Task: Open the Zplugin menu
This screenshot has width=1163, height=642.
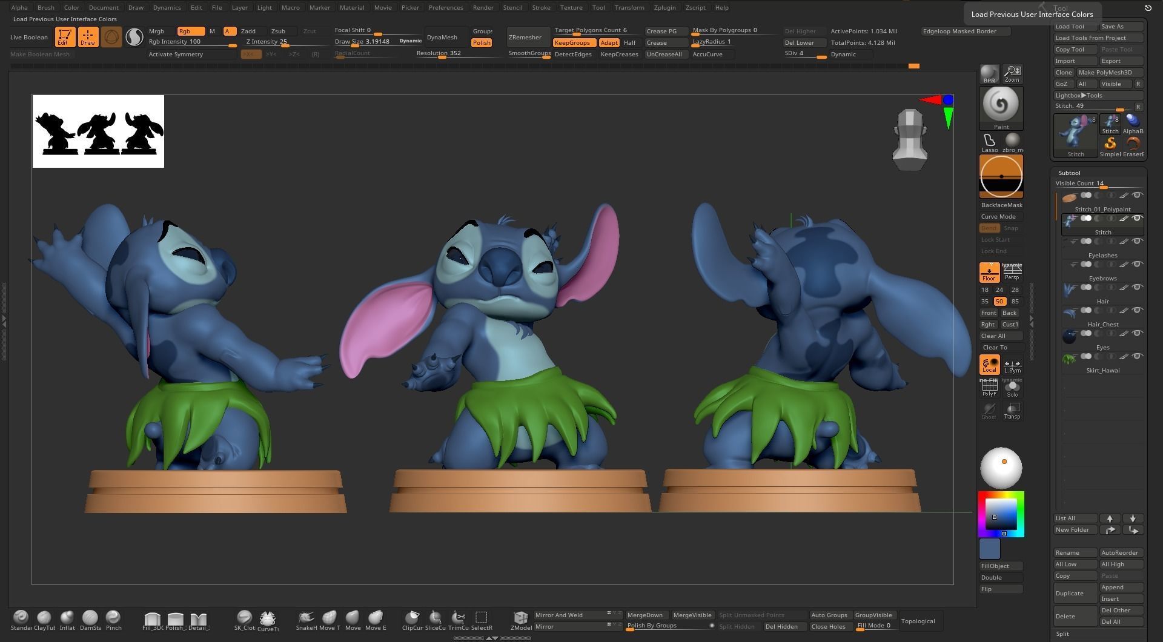Action: tap(664, 7)
